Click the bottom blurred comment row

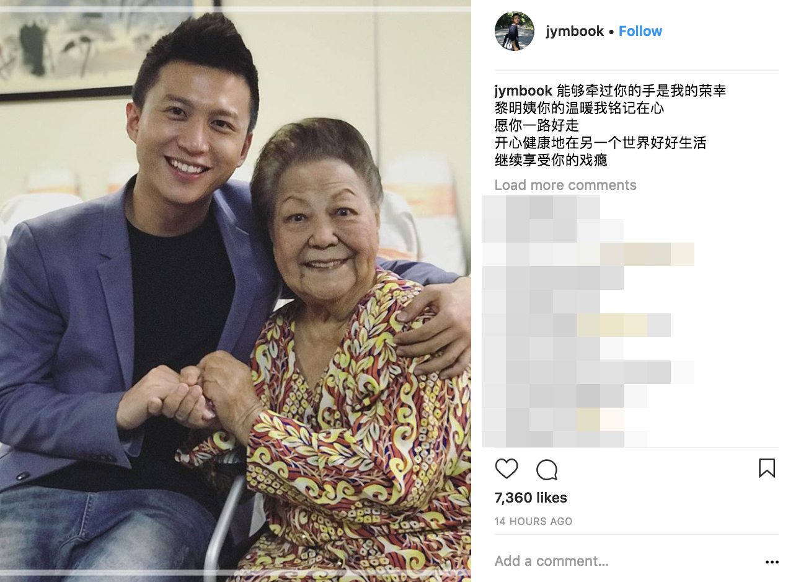click(x=565, y=439)
